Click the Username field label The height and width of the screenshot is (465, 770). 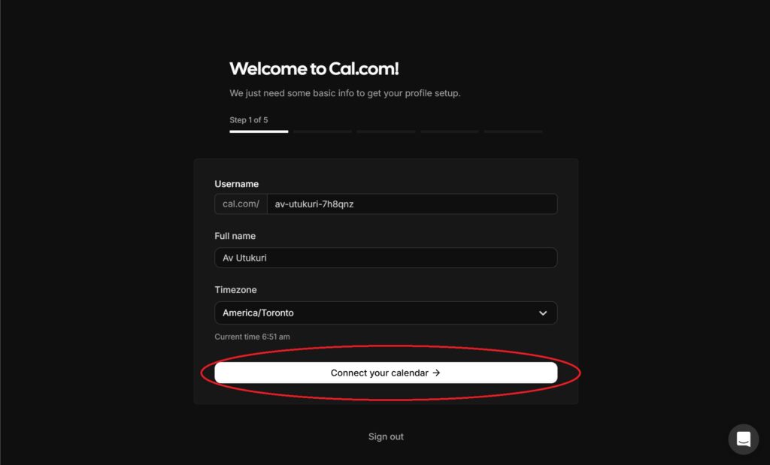(236, 184)
